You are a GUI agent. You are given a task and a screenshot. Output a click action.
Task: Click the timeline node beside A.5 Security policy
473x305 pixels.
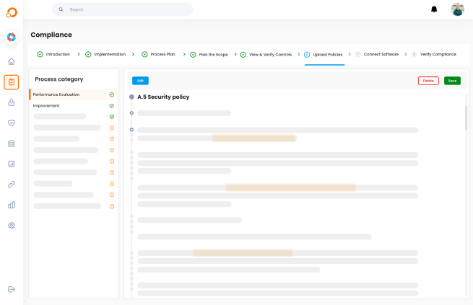[x=131, y=97]
